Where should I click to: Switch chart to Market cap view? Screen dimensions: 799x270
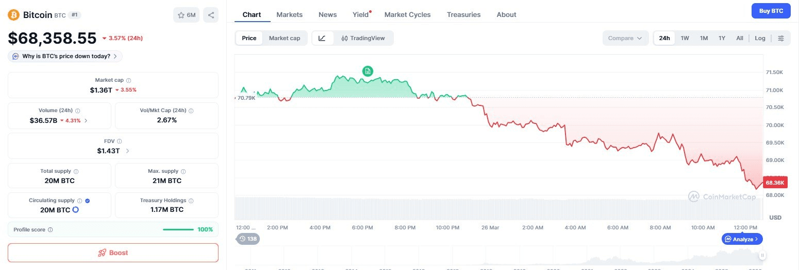pyautogui.click(x=284, y=38)
